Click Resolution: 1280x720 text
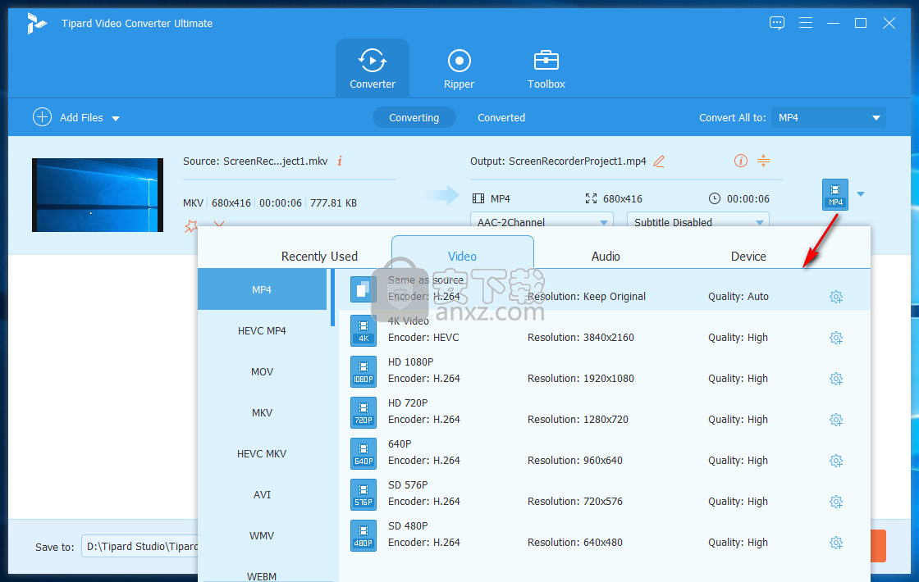This screenshot has width=919, height=582. point(578,419)
